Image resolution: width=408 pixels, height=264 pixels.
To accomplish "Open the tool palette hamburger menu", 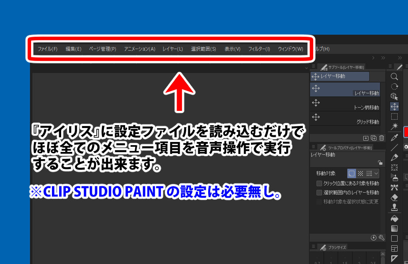I will click(x=390, y=67).
